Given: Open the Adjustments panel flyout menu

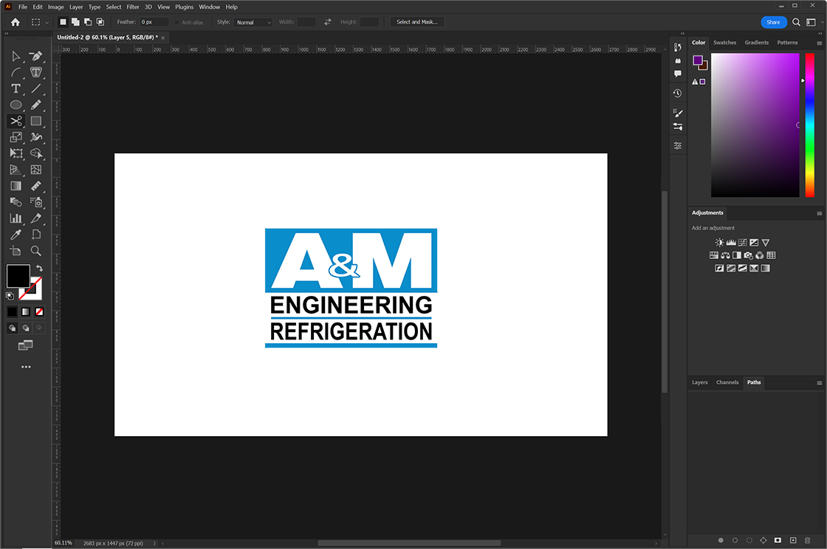Looking at the screenshot, I should coord(819,213).
